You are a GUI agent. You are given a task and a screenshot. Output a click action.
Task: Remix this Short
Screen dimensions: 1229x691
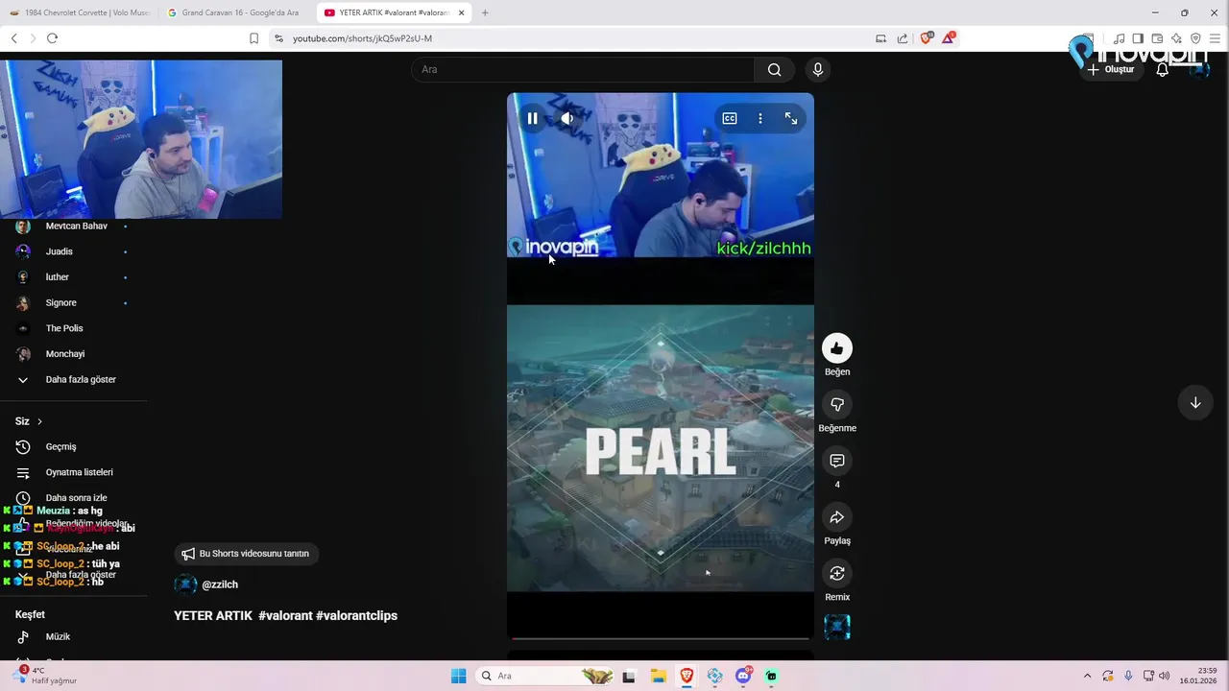837,573
